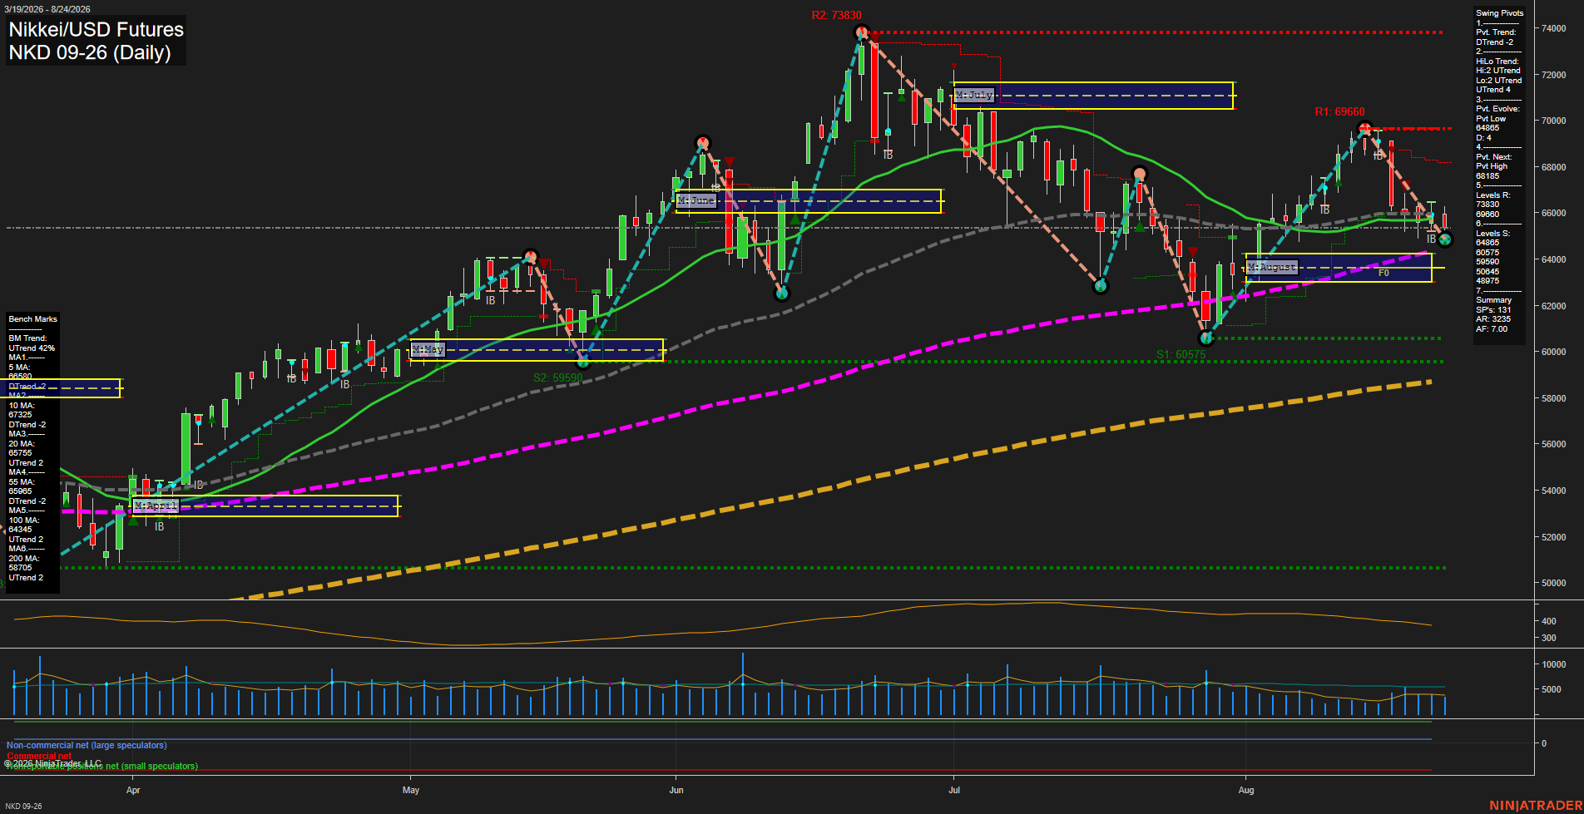Screen dimensions: 1584x814
Task: Click the Swing Pivots panel heading
Action: tap(1500, 13)
